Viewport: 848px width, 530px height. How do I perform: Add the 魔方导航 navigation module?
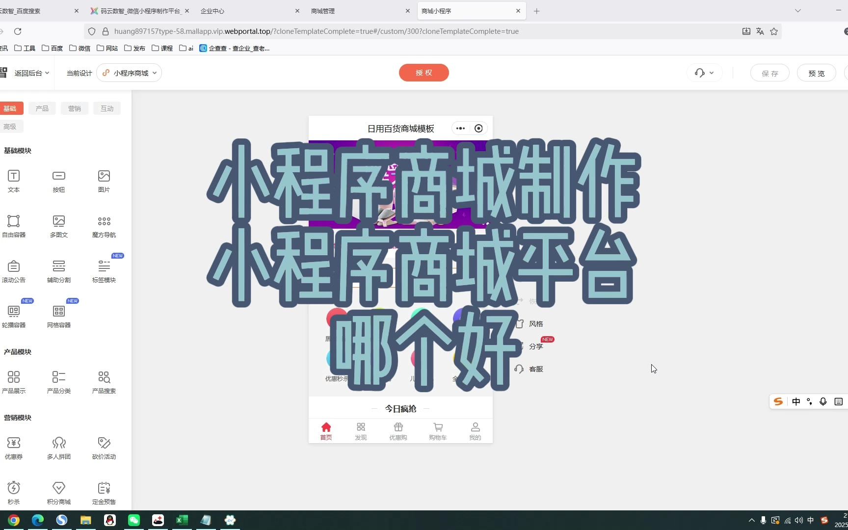click(104, 226)
